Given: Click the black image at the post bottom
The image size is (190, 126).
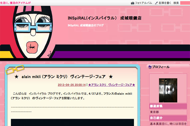Looking at the screenshot, I should click(x=72, y=122).
